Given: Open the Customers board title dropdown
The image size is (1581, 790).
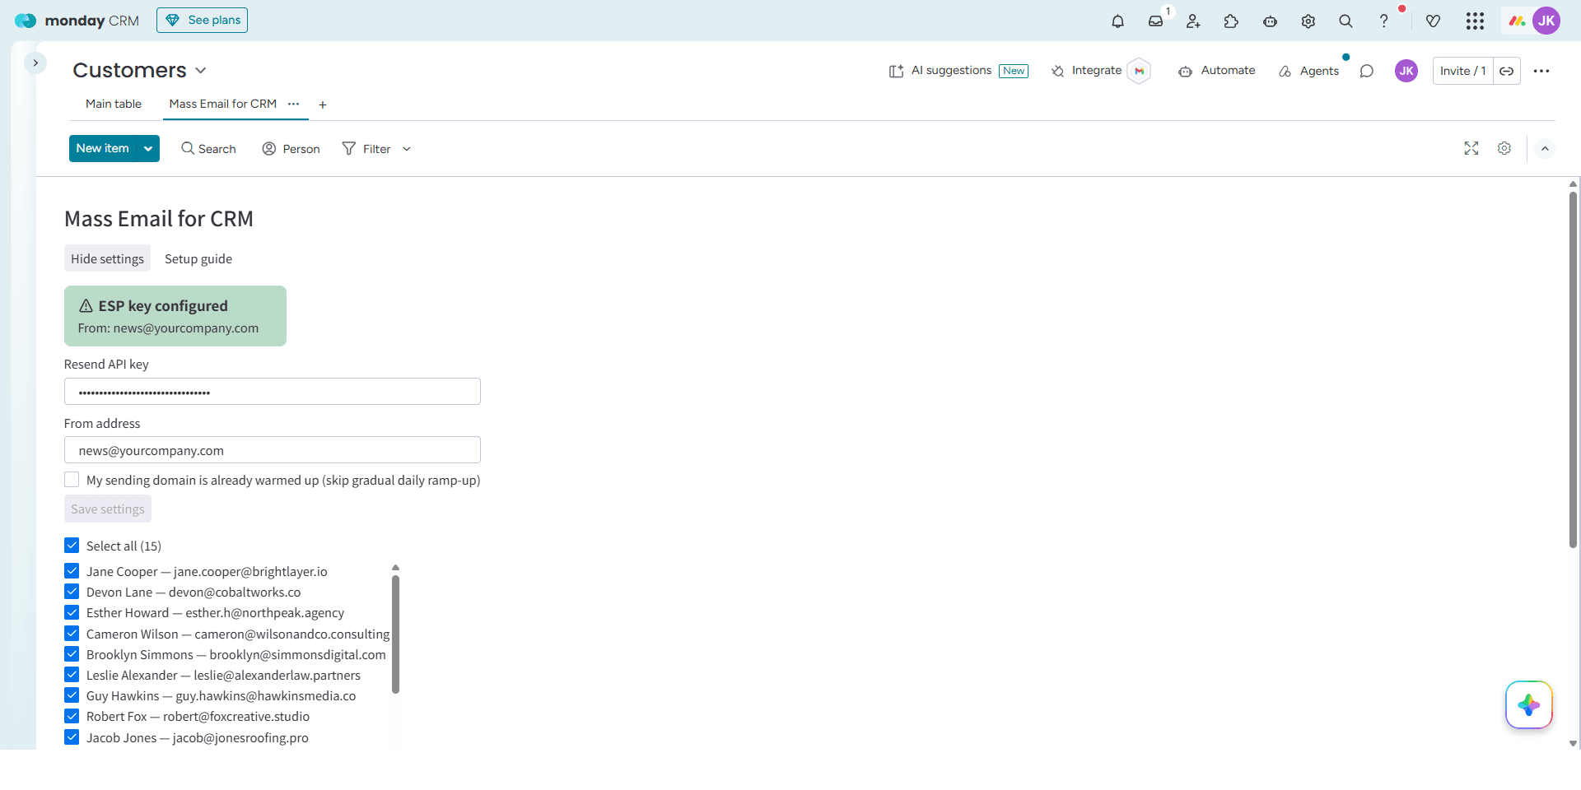Looking at the screenshot, I should click(x=201, y=71).
